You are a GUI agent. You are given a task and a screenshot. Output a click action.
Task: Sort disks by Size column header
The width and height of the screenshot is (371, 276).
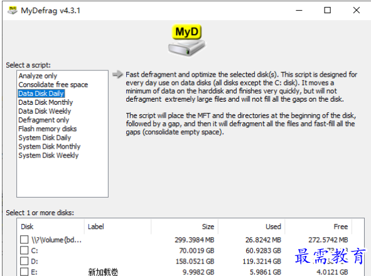(x=185, y=226)
